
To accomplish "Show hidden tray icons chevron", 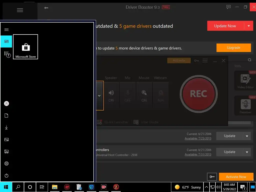I will pos(206,187).
